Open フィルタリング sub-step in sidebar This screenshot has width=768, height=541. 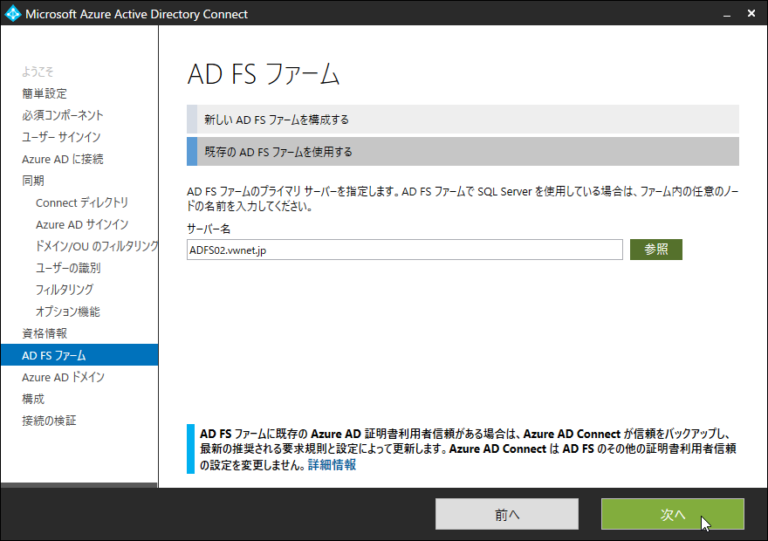(65, 290)
